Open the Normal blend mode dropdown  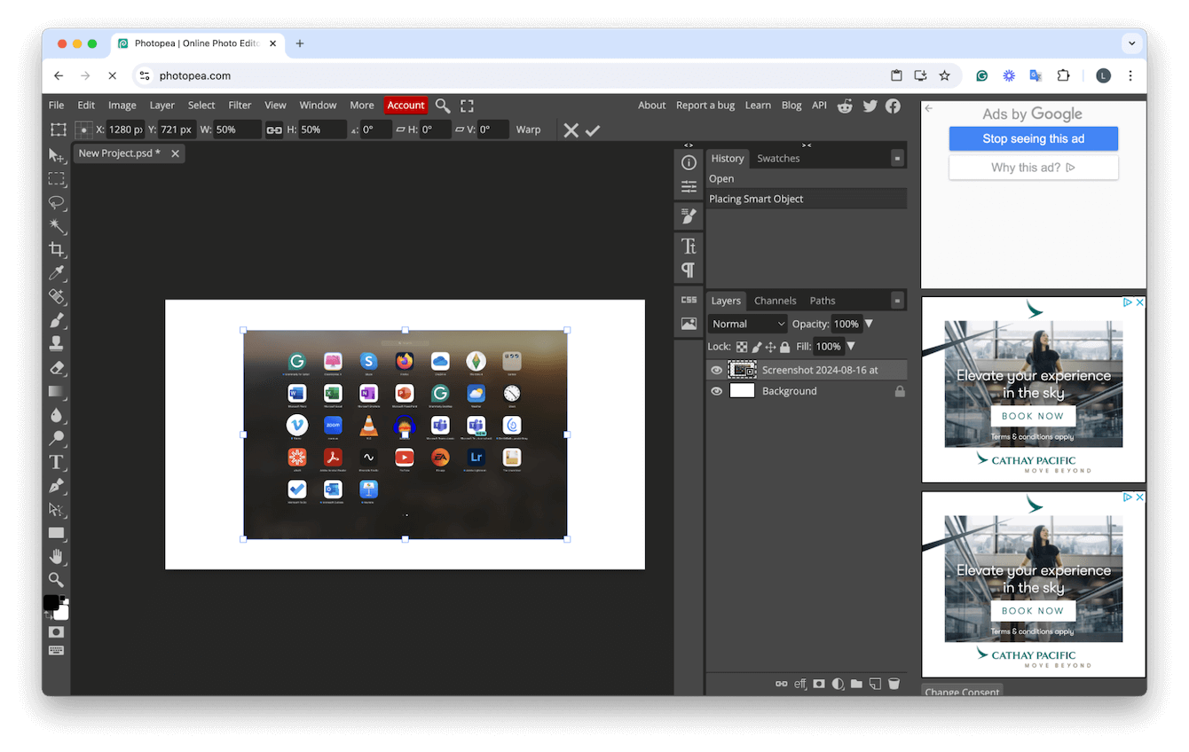[x=747, y=324]
